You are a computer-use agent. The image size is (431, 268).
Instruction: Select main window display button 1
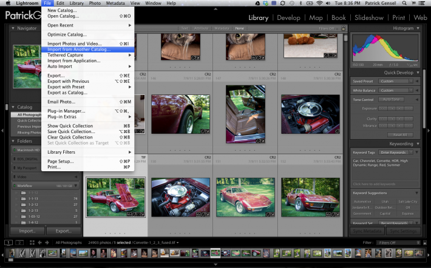pyautogui.click(x=8, y=243)
